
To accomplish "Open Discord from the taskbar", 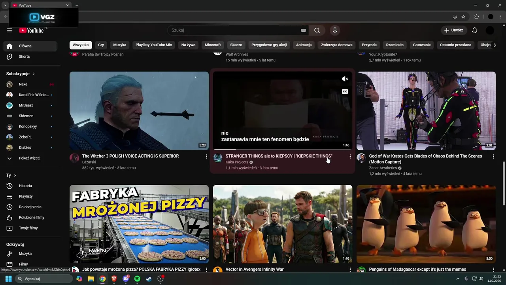I will [126, 279].
